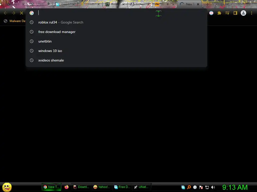Switch to the Free D... taskbar window
Image resolution: width=257 pixels, height=192 pixels.
122,187
